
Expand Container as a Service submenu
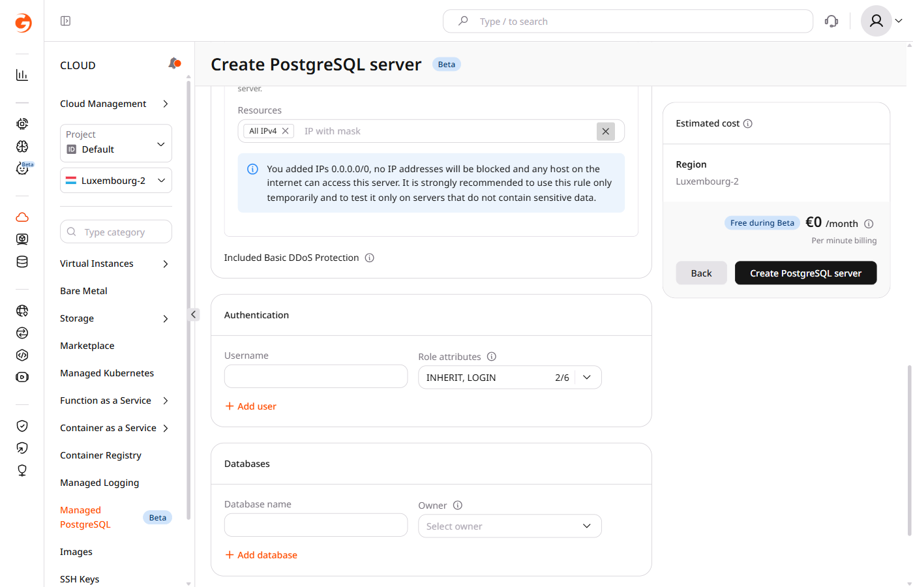[115, 428]
